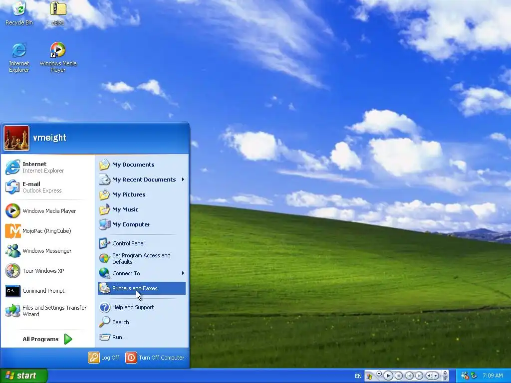Click the Windows Messenger tray icon
The width and height of the screenshot is (511, 383).
pyautogui.click(x=465, y=376)
